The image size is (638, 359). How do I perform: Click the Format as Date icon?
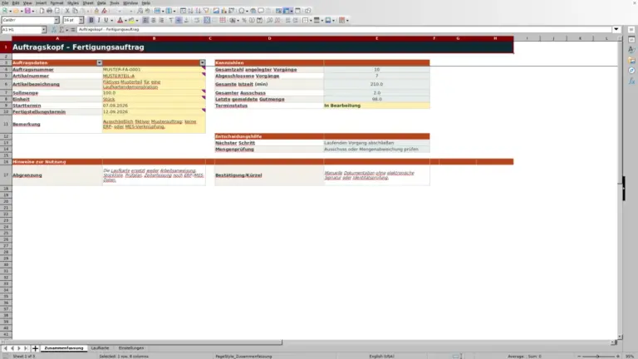[259, 20]
